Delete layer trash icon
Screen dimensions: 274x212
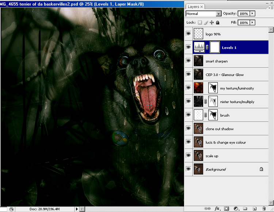pyautogui.click(x=264, y=208)
